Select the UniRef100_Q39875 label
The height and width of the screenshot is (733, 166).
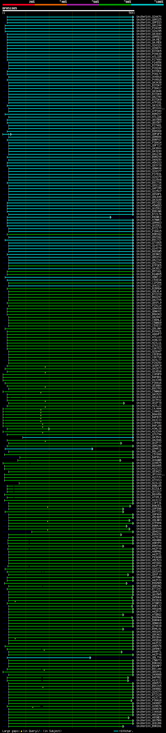149,463
